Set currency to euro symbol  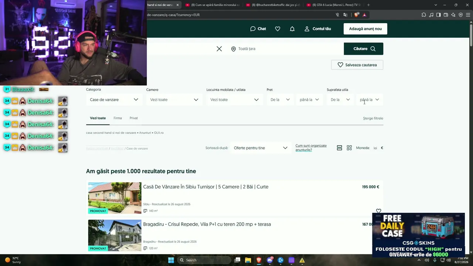click(x=382, y=148)
